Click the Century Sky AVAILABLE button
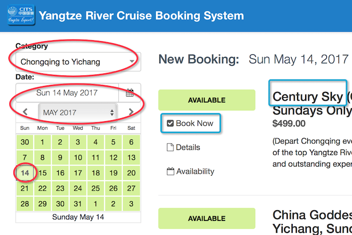This screenshot has width=352, height=235. click(x=207, y=100)
